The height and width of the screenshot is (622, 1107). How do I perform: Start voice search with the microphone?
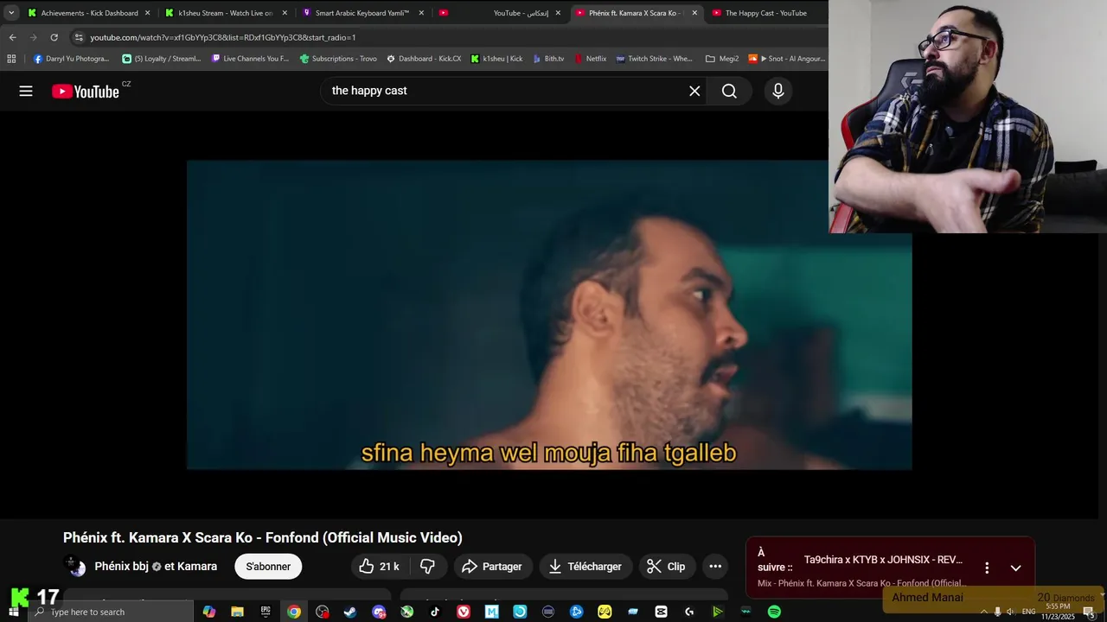click(778, 91)
